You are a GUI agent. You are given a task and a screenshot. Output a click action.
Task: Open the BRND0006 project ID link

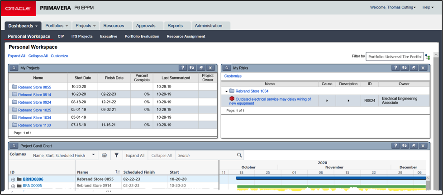pos(33,179)
